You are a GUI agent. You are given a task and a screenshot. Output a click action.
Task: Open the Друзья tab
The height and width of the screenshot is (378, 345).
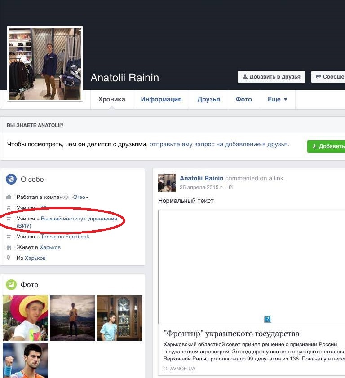[208, 99]
